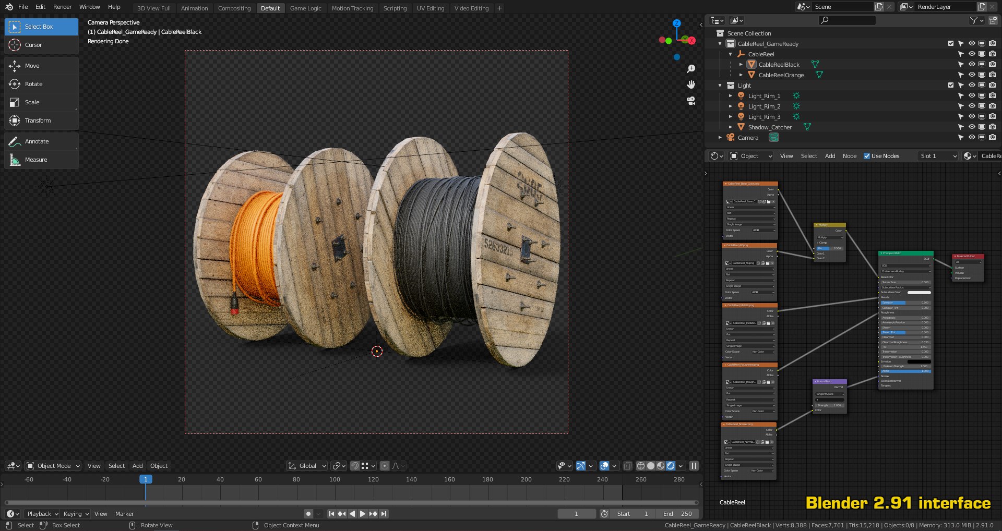
Task: Click the End frame field
Action: [x=677, y=514]
